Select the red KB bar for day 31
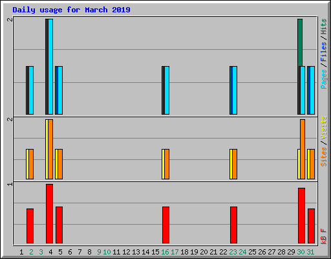 pyautogui.click(x=311, y=226)
